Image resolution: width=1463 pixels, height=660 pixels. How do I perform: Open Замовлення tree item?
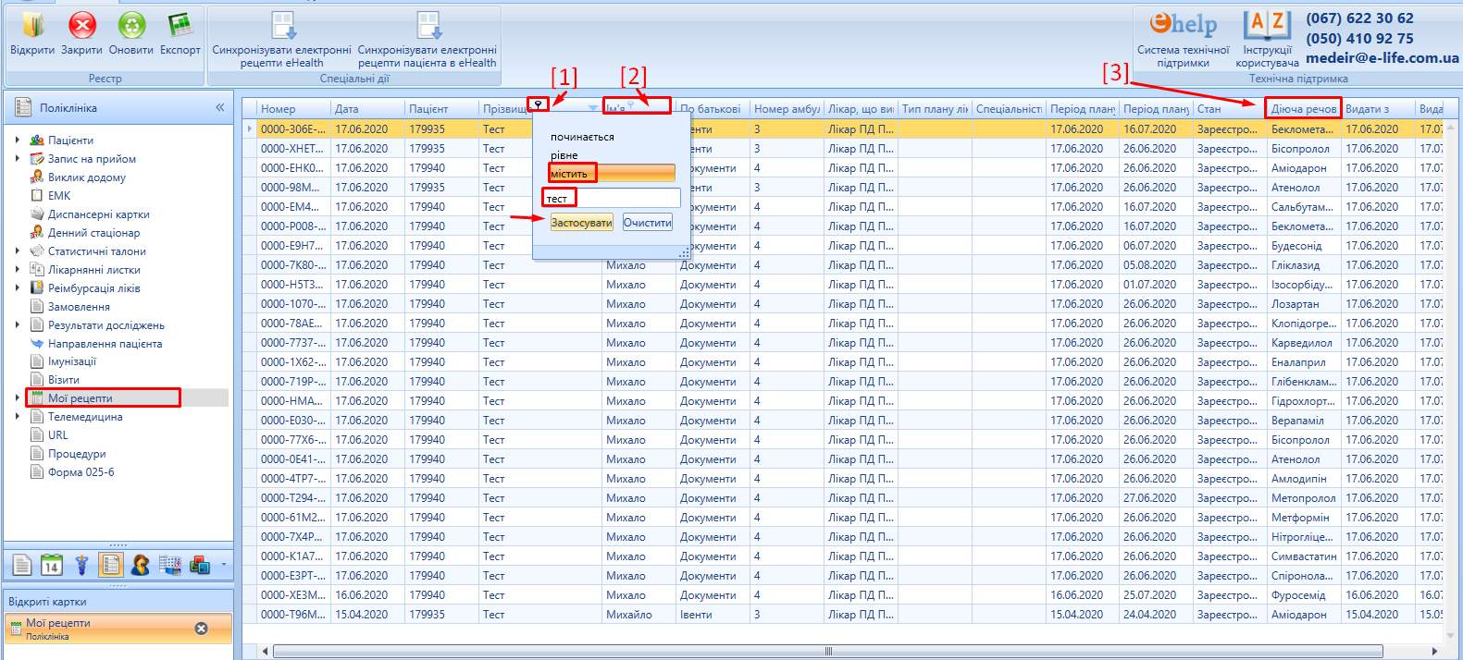[79, 307]
